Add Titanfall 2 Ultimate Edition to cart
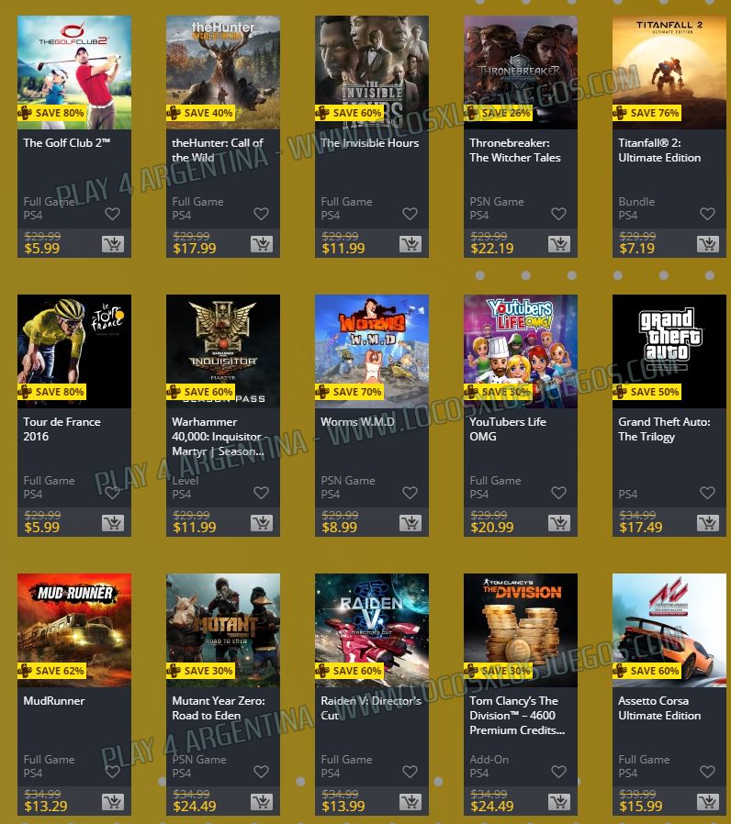This screenshot has width=731, height=824. point(708,244)
